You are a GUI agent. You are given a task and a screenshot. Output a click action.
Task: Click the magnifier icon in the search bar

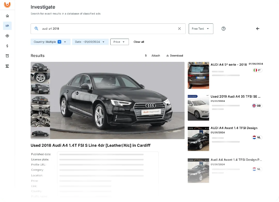pos(36,29)
